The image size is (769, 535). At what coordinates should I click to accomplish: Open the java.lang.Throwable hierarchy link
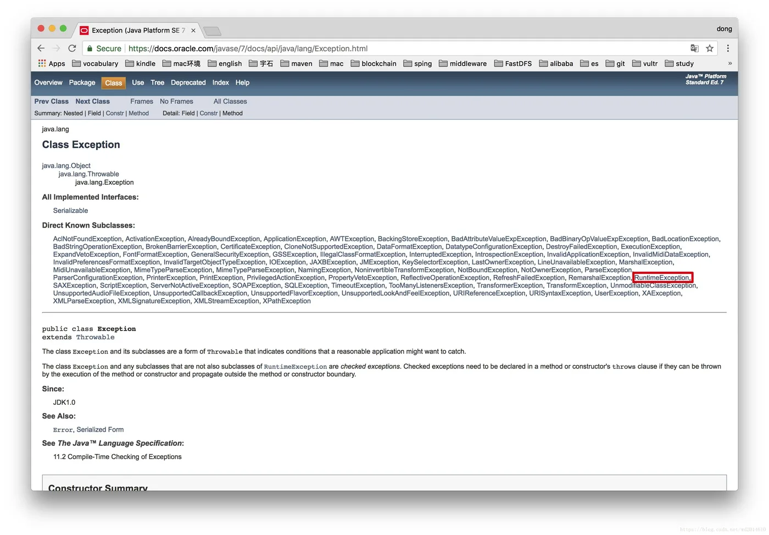click(x=88, y=174)
